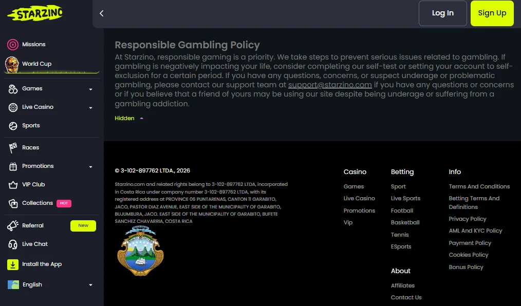
Task: Open footer Contact Us link
Action: (x=406, y=297)
